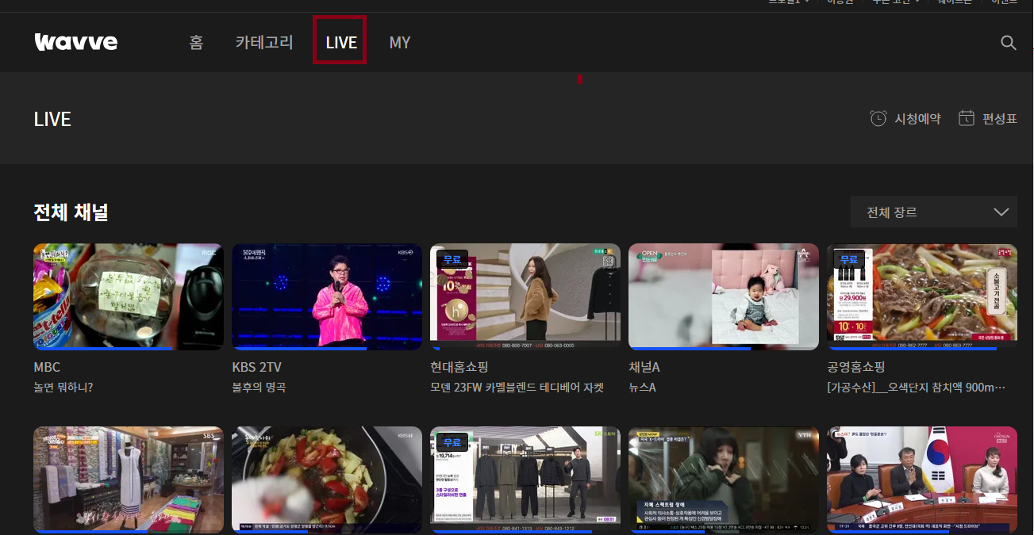Viewport: 1034px width, 535px height.
Task: Open the 채널A baby thumbnail
Action: (x=724, y=296)
